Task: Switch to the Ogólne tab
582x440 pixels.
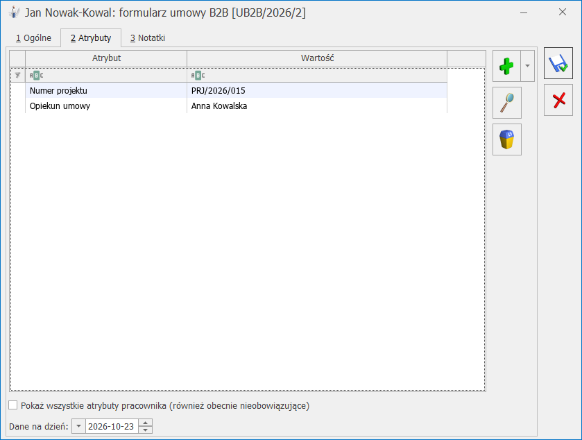Action: click(33, 38)
